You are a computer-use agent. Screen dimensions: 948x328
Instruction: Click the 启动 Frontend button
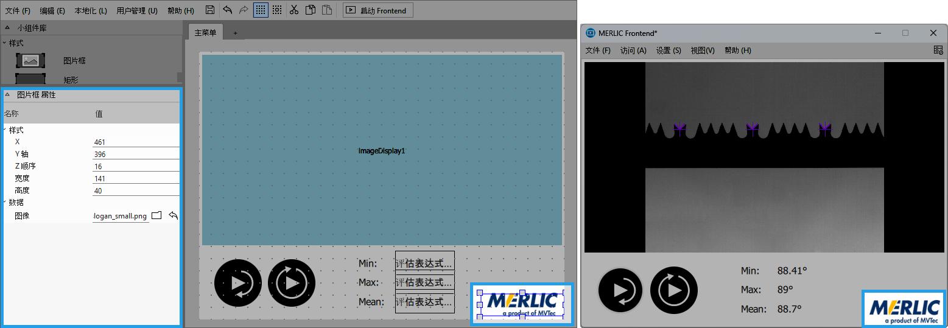[x=378, y=10]
